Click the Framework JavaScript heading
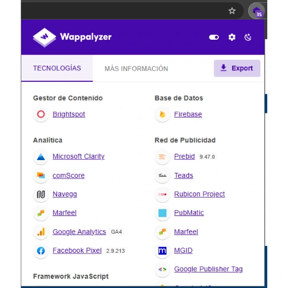The image size is (288, 288). point(71,276)
